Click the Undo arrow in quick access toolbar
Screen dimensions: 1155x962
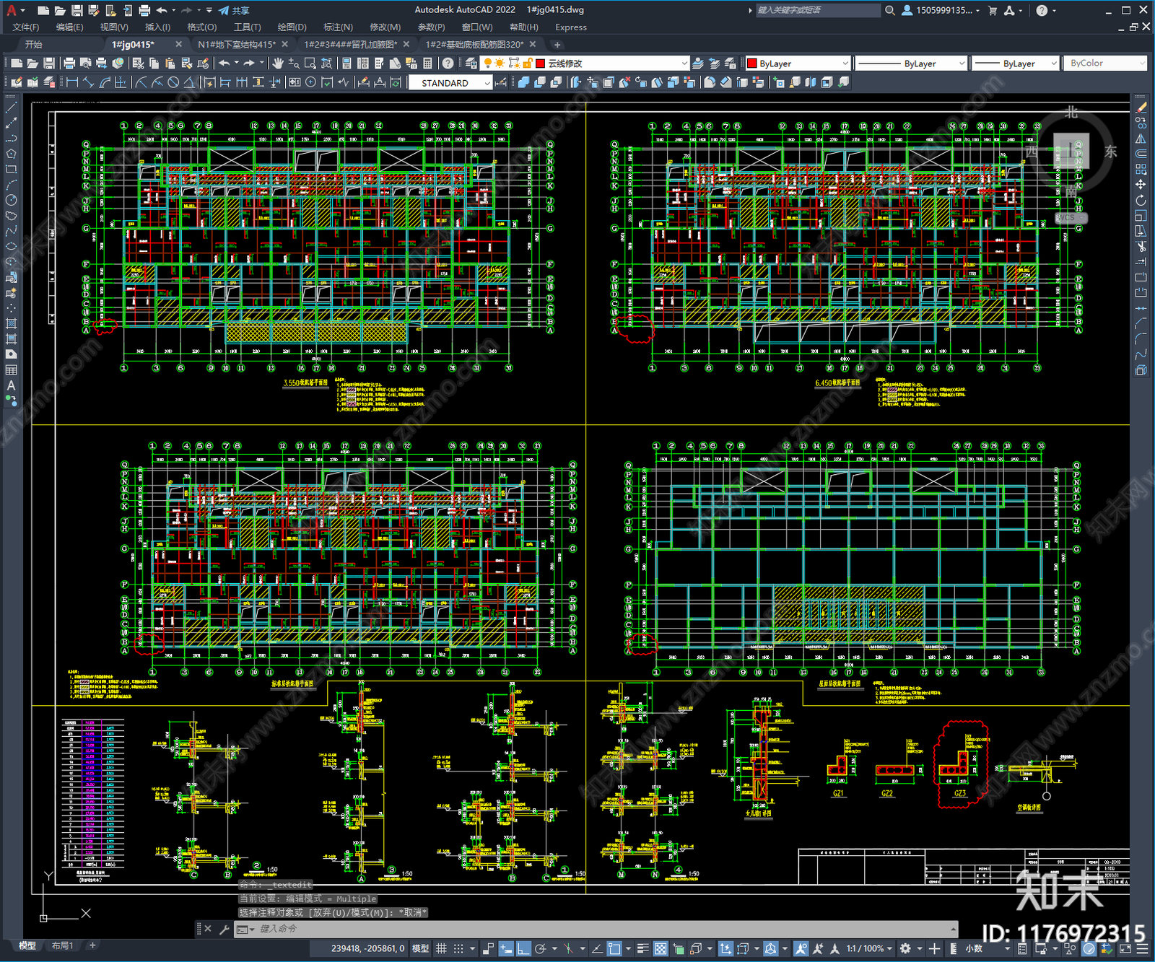[x=162, y=10]
